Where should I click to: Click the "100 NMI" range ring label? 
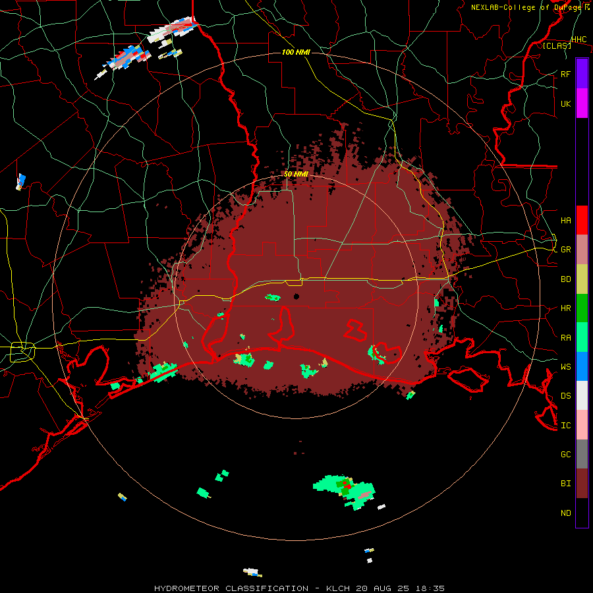tap(296, 52)
